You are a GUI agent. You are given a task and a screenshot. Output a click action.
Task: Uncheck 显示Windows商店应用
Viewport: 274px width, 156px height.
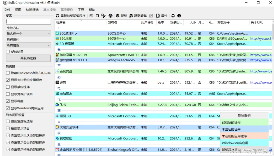(8, 108)
